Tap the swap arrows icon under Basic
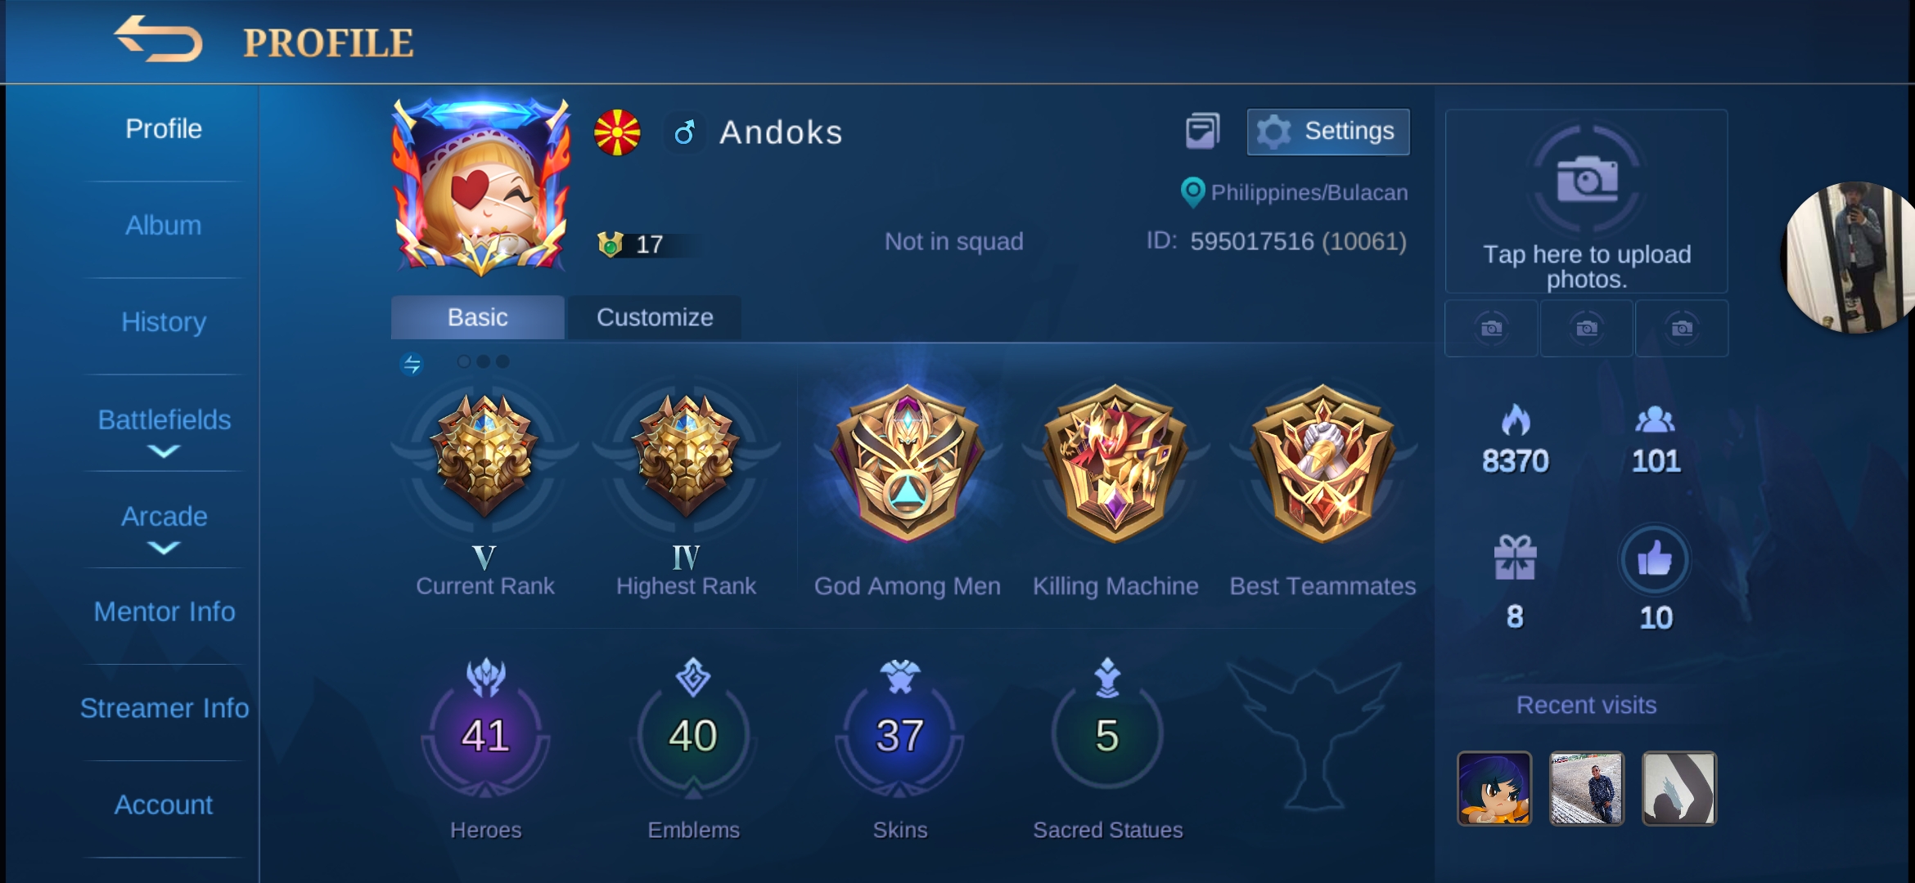Viewport: 1915px width, 883px height. point(412,363)
